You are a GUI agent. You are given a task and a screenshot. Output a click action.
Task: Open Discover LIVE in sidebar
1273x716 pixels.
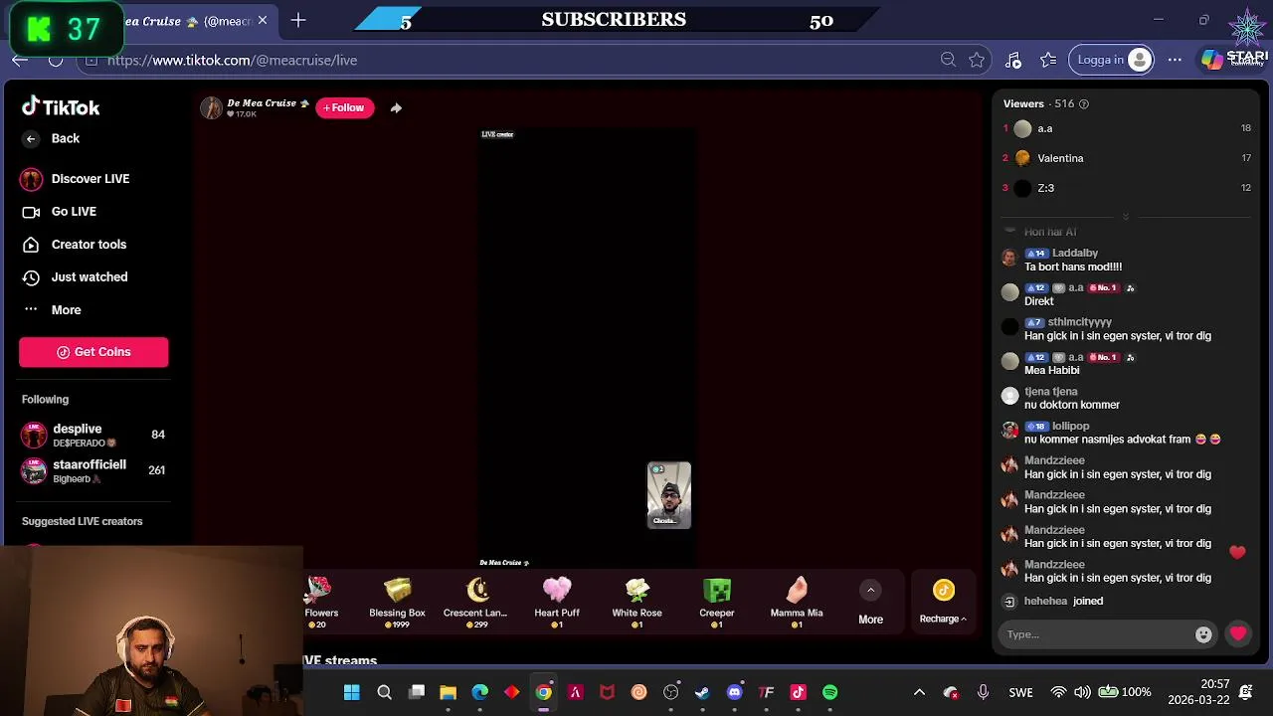[76, 179]
